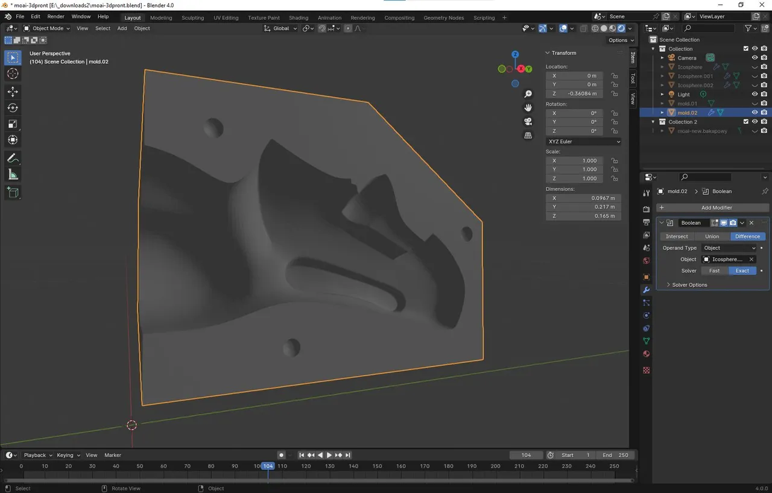The image size is (772, 493).
Task: Collapse the Boolean modifier panel
Action: coord(662,222)
